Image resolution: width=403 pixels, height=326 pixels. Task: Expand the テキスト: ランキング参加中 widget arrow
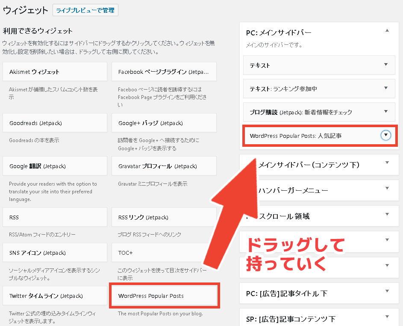(386, 88)
